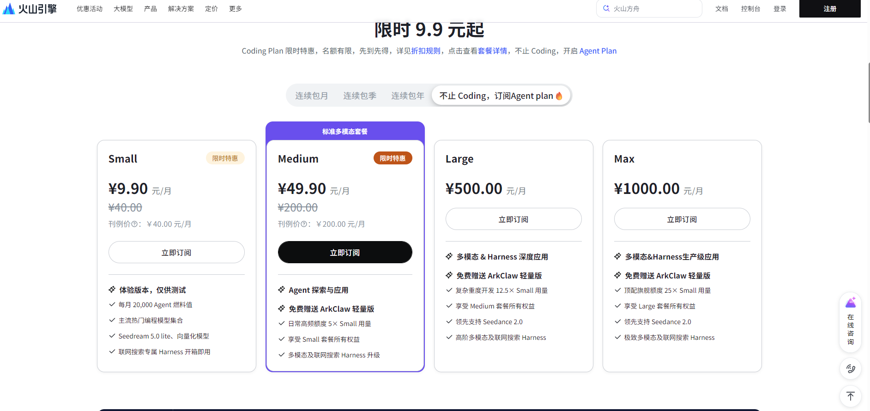Click the 刊例价 help icon in Medium plan
The image size is (870, 411).
point(304,224)
